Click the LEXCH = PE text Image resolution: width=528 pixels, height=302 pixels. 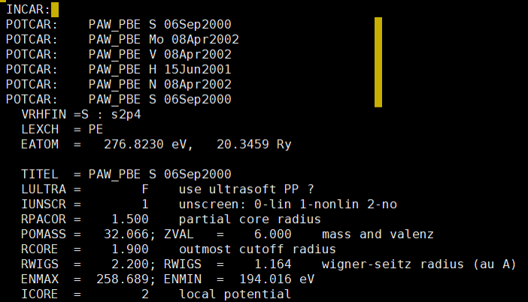62,129
